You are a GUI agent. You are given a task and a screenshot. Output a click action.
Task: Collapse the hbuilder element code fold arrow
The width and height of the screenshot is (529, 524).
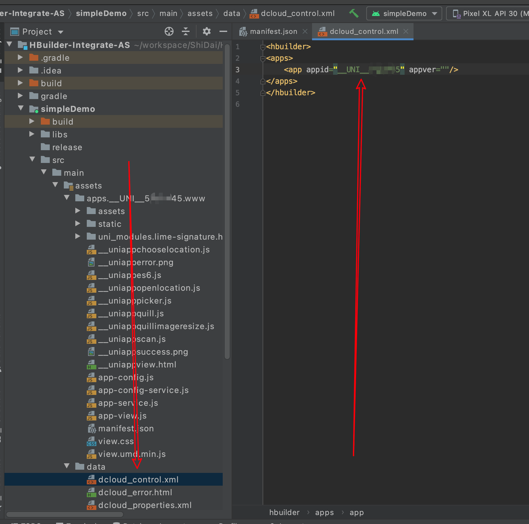tap(262, 47)
